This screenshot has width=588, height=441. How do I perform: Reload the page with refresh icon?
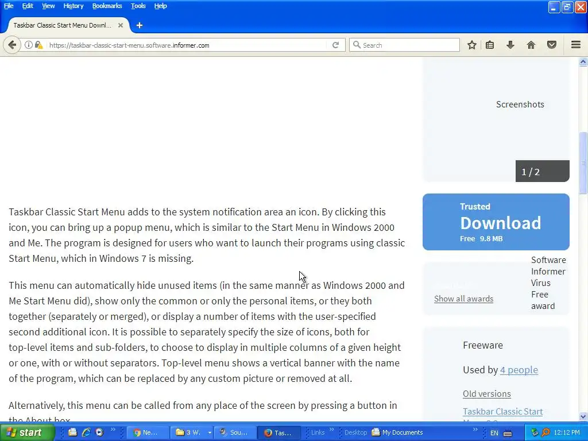(335, 45)
